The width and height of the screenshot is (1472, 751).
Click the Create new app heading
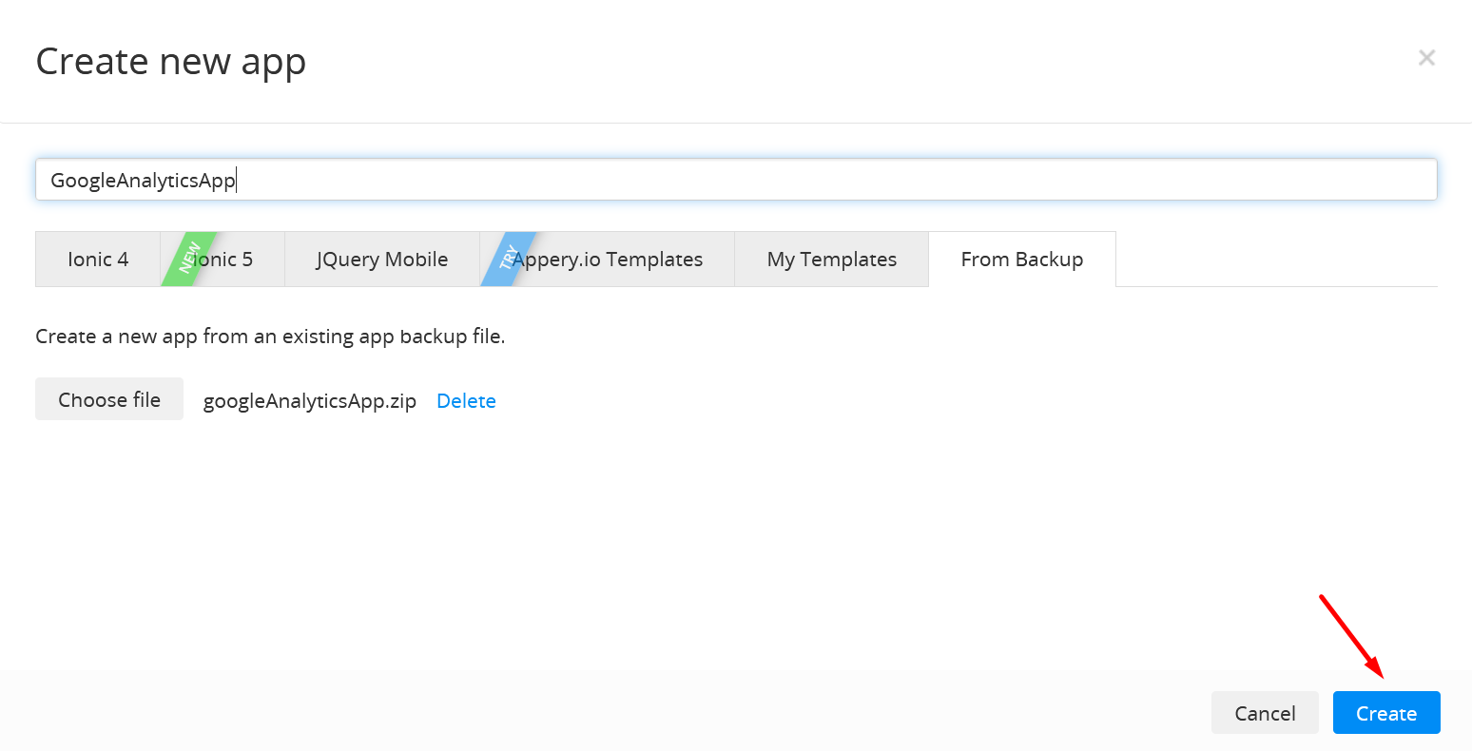tap(171, 62)
